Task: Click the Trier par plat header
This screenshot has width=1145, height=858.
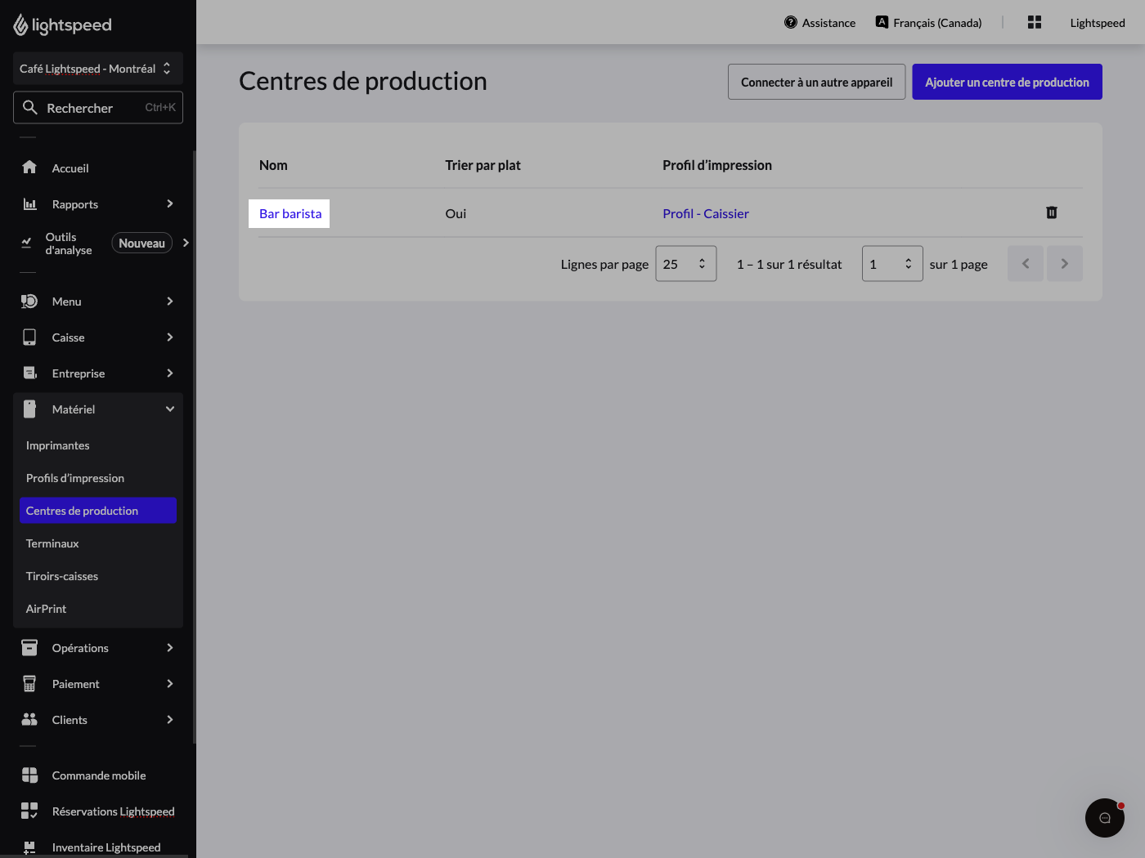Action: pos(483,165)
